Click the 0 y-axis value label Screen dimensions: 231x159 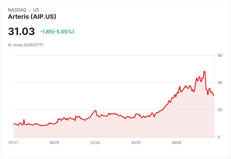tap(219, 137)
